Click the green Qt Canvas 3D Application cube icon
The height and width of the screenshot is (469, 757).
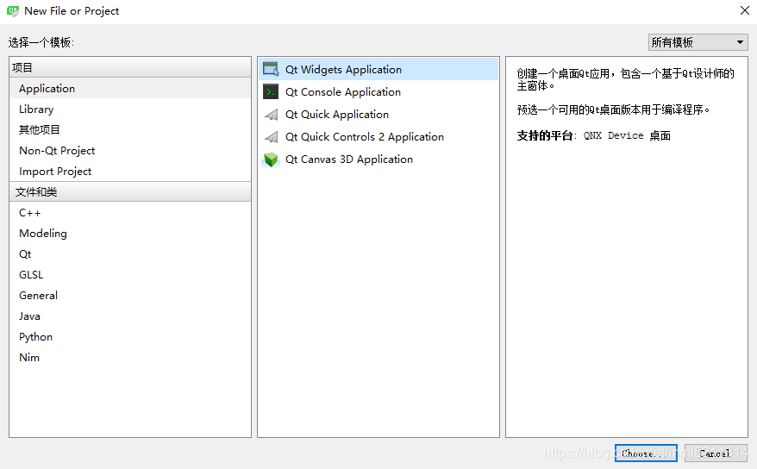[271, 159]
